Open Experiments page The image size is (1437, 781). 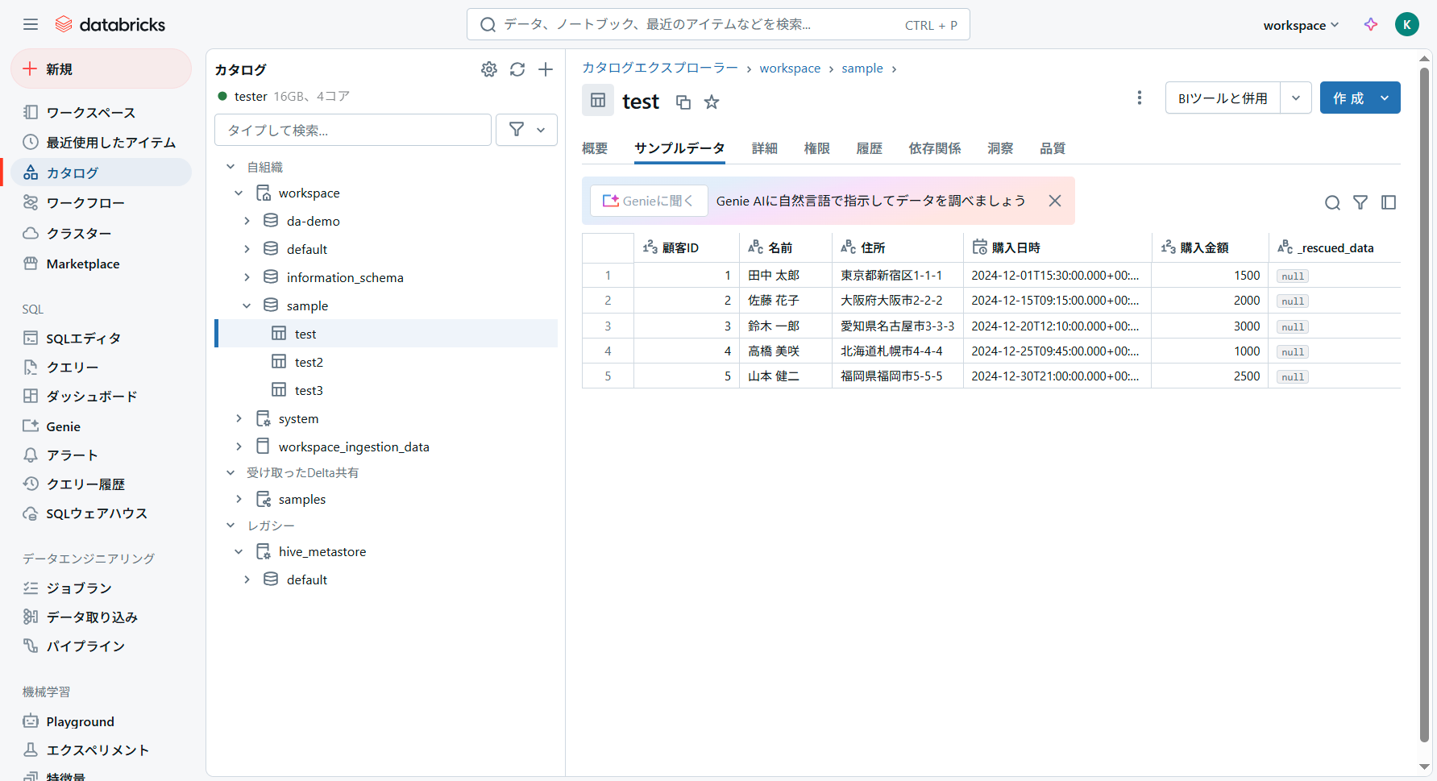[x=101, y=750]
